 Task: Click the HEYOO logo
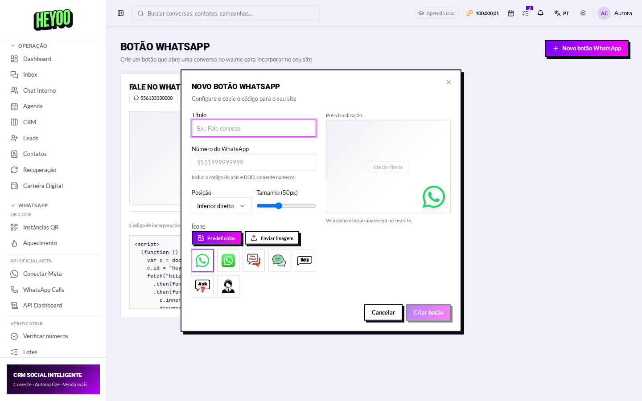click(53, 20)
